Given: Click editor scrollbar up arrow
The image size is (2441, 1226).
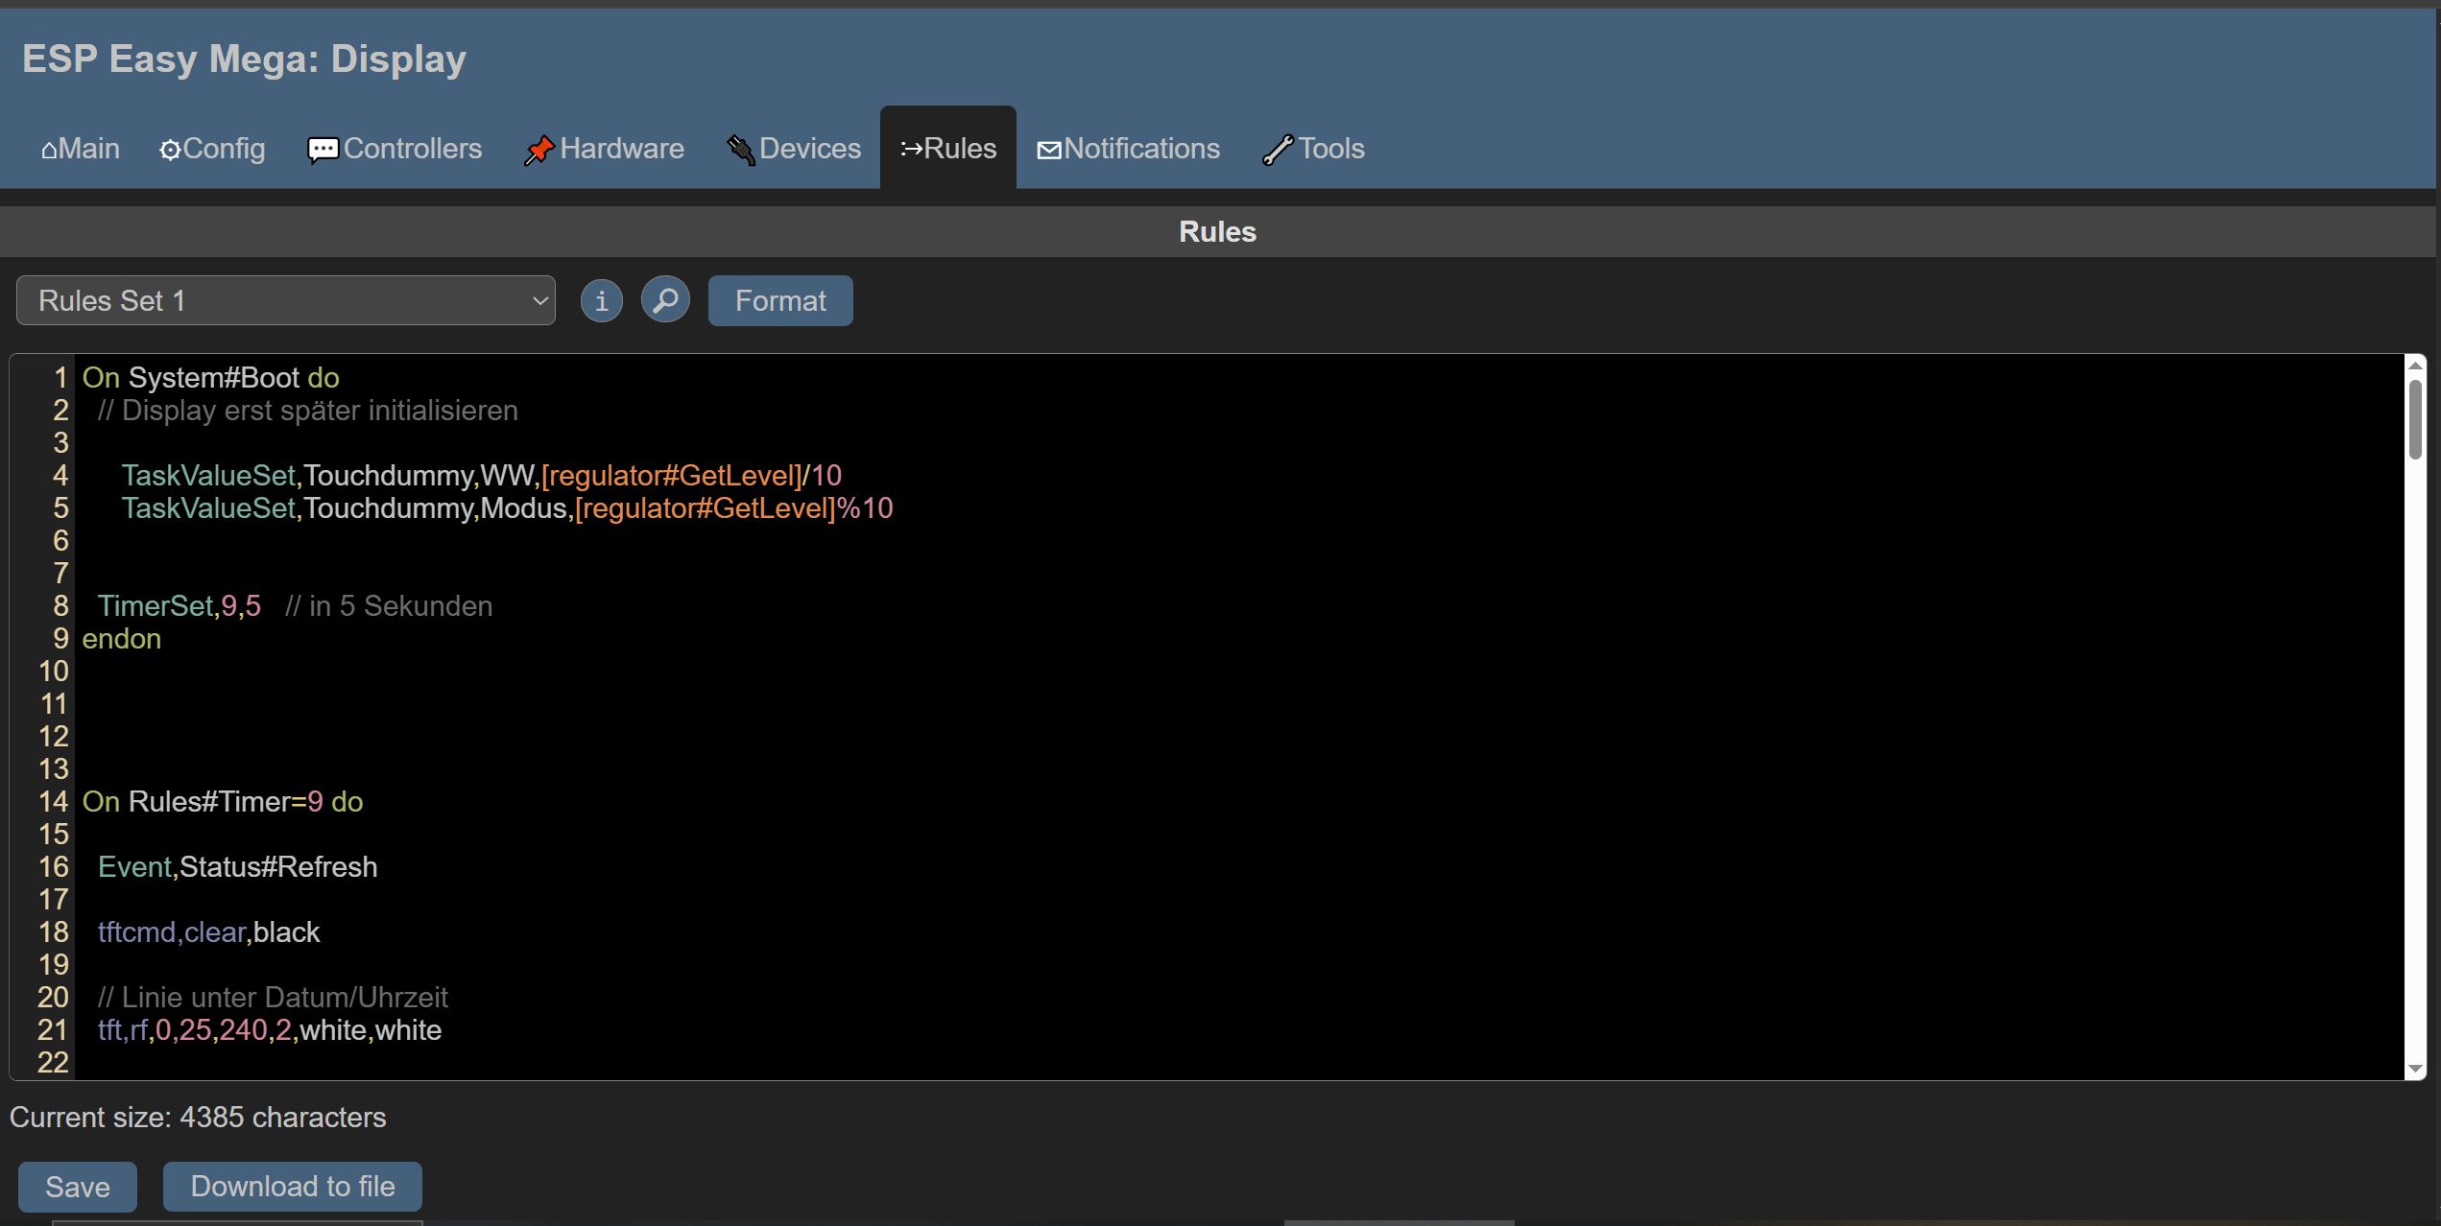Looking at the screenshot, I should [x=2415, y=365].
